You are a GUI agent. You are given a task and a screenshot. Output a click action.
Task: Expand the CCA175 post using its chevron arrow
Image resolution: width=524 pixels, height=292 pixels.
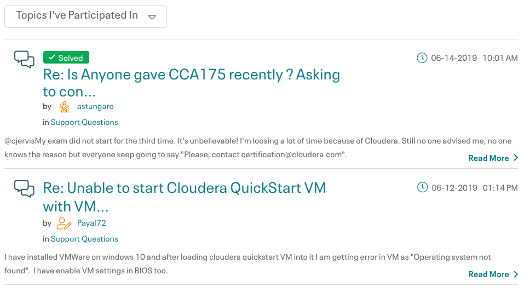[x=515, y=158]
